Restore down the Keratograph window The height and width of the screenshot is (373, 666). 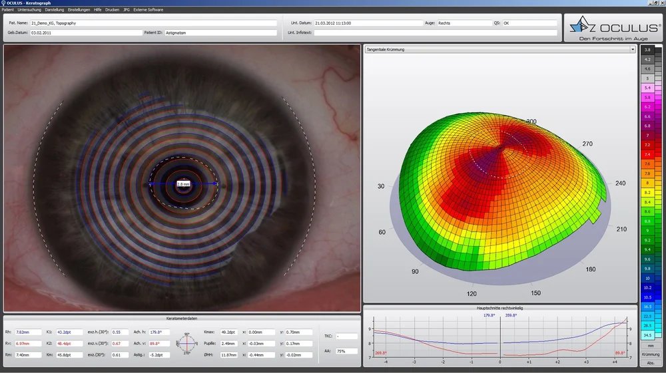(x=656, y=3)
